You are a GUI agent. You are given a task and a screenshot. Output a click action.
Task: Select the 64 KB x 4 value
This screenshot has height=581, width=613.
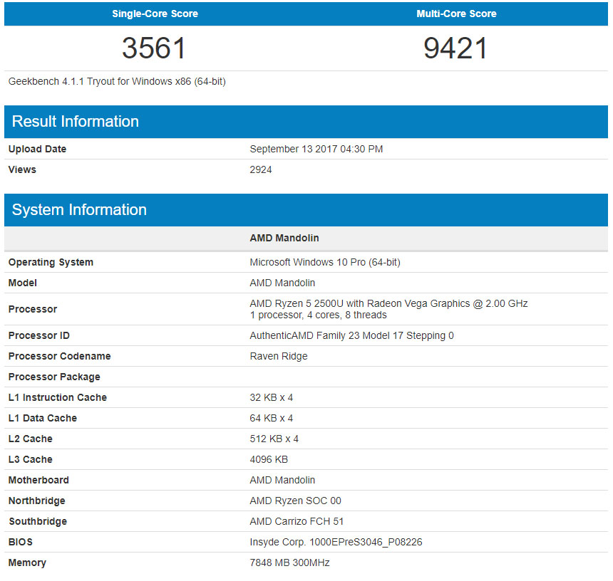click(x=272, y=418)
